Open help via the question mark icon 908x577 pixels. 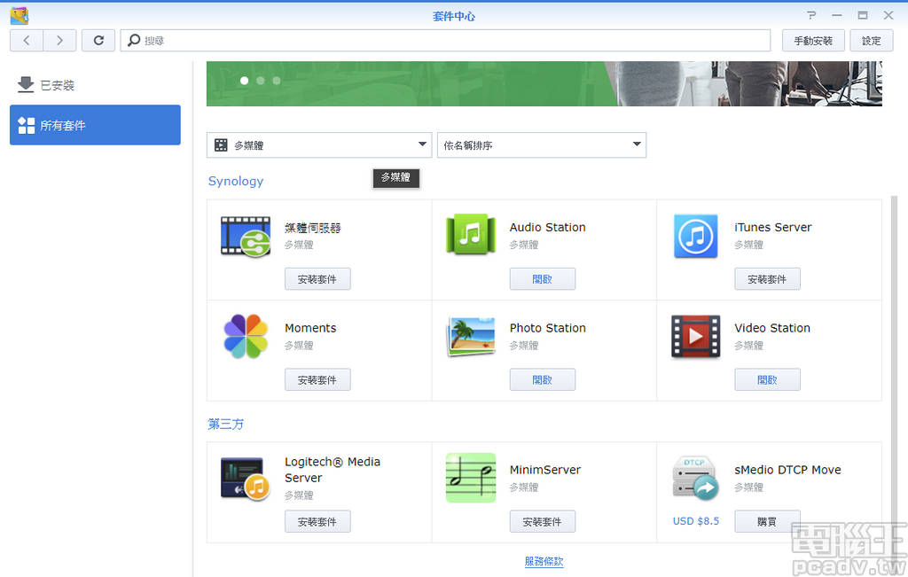tap(813, 15)
